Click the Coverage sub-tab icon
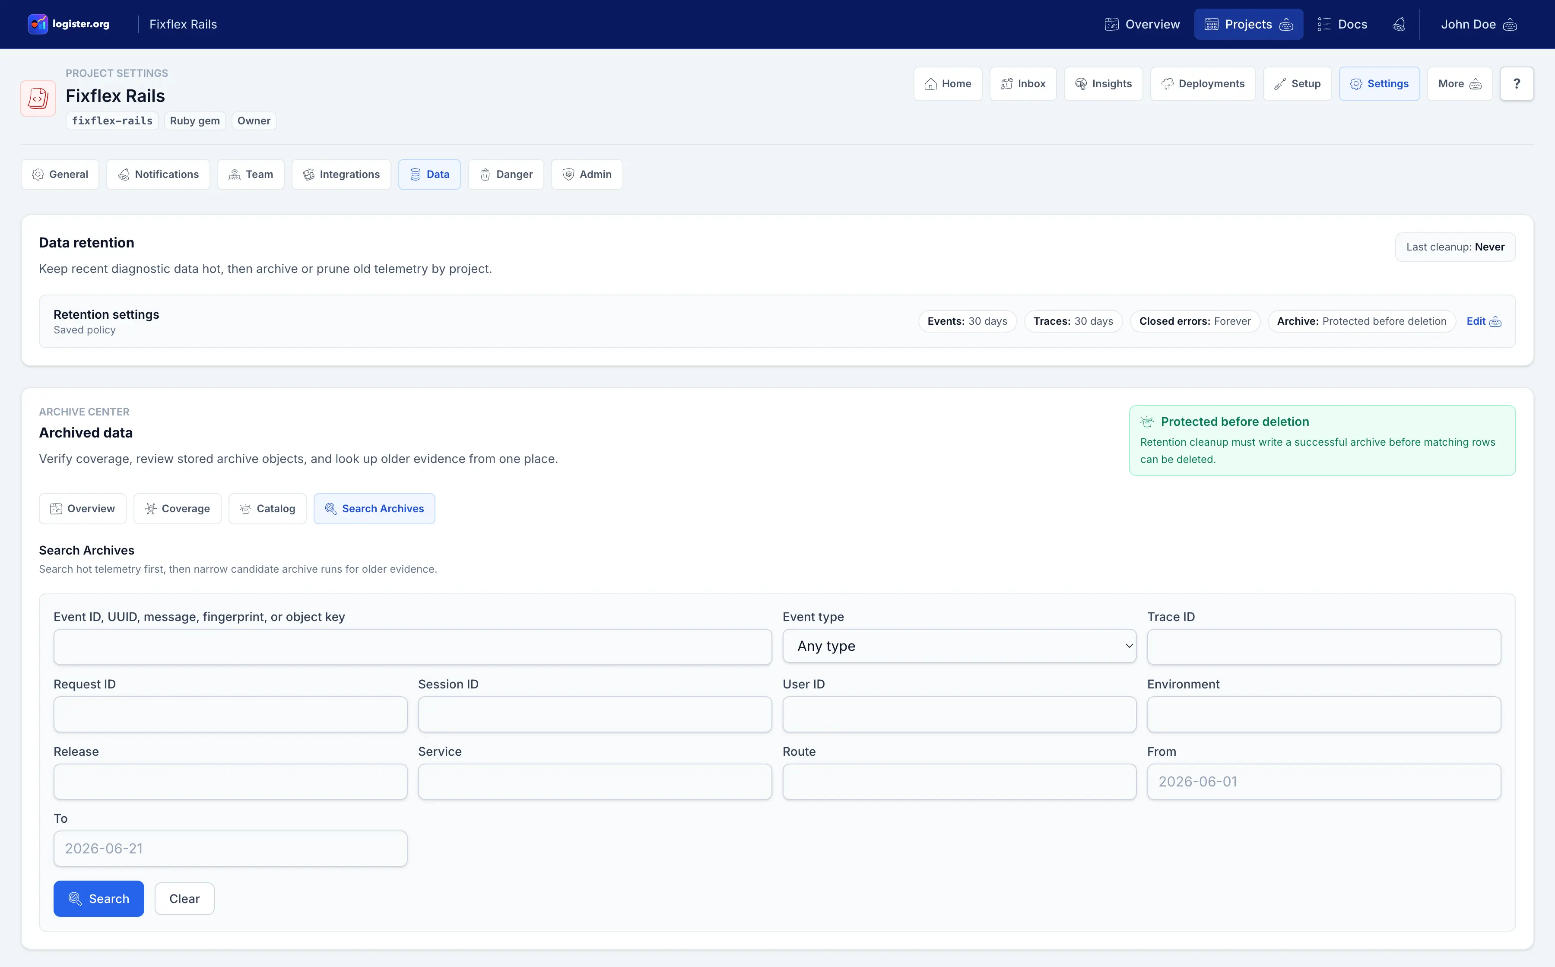 150,508
